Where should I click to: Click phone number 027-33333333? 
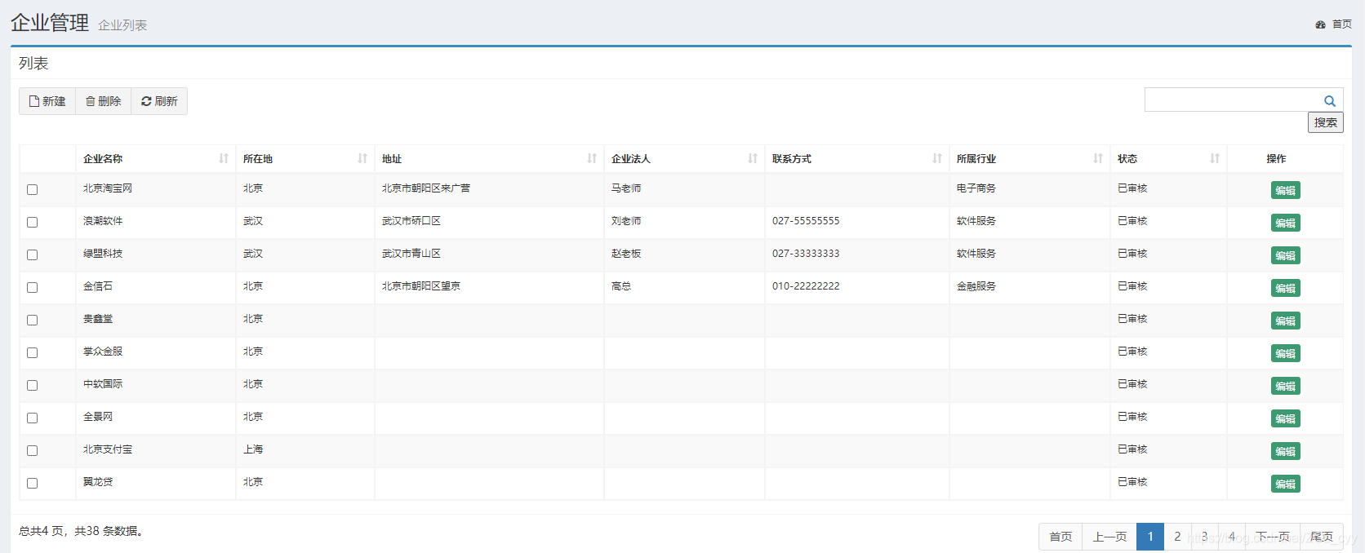pyautogui.click(x=806, y=254)
